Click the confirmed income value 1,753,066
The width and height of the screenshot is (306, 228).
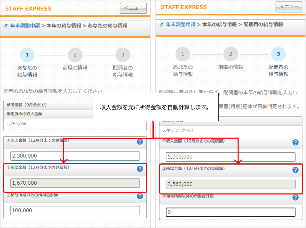(16, 124)
